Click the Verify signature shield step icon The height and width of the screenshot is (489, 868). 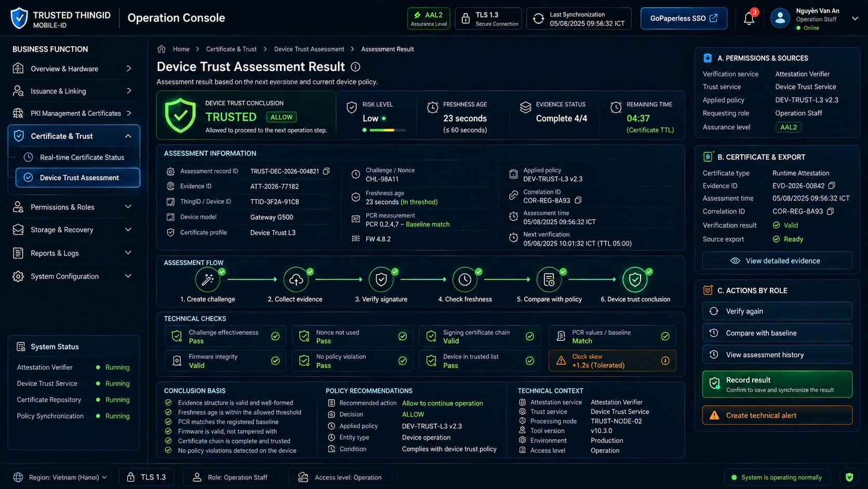coord(381,280)
